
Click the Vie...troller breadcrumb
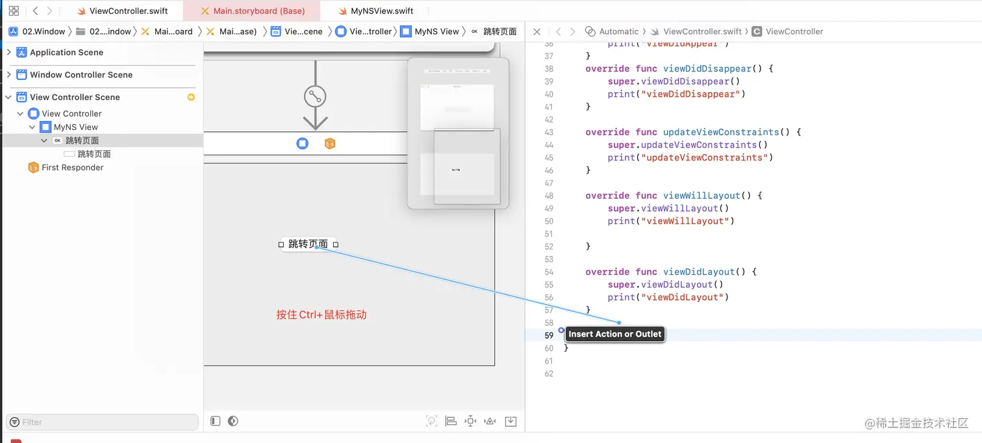(364, 31)
